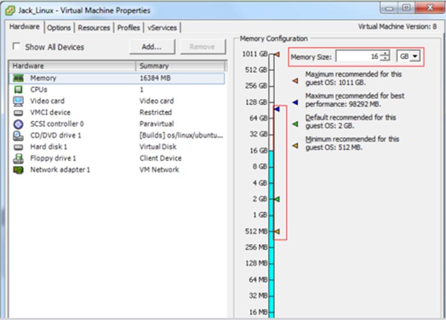Open the GB memory unit dropdown
This screenshot has height=320, width=446.
coord(408,56)
